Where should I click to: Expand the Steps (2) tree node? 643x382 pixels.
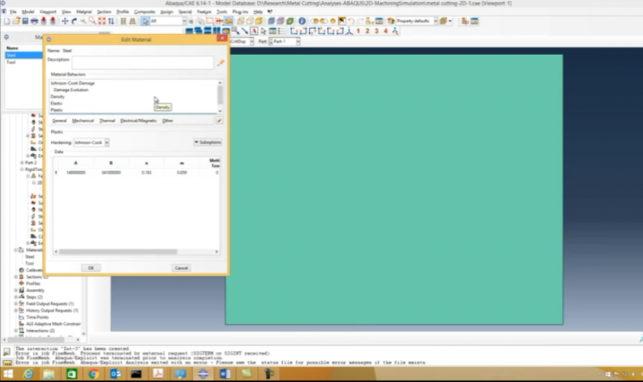(16, 297)
